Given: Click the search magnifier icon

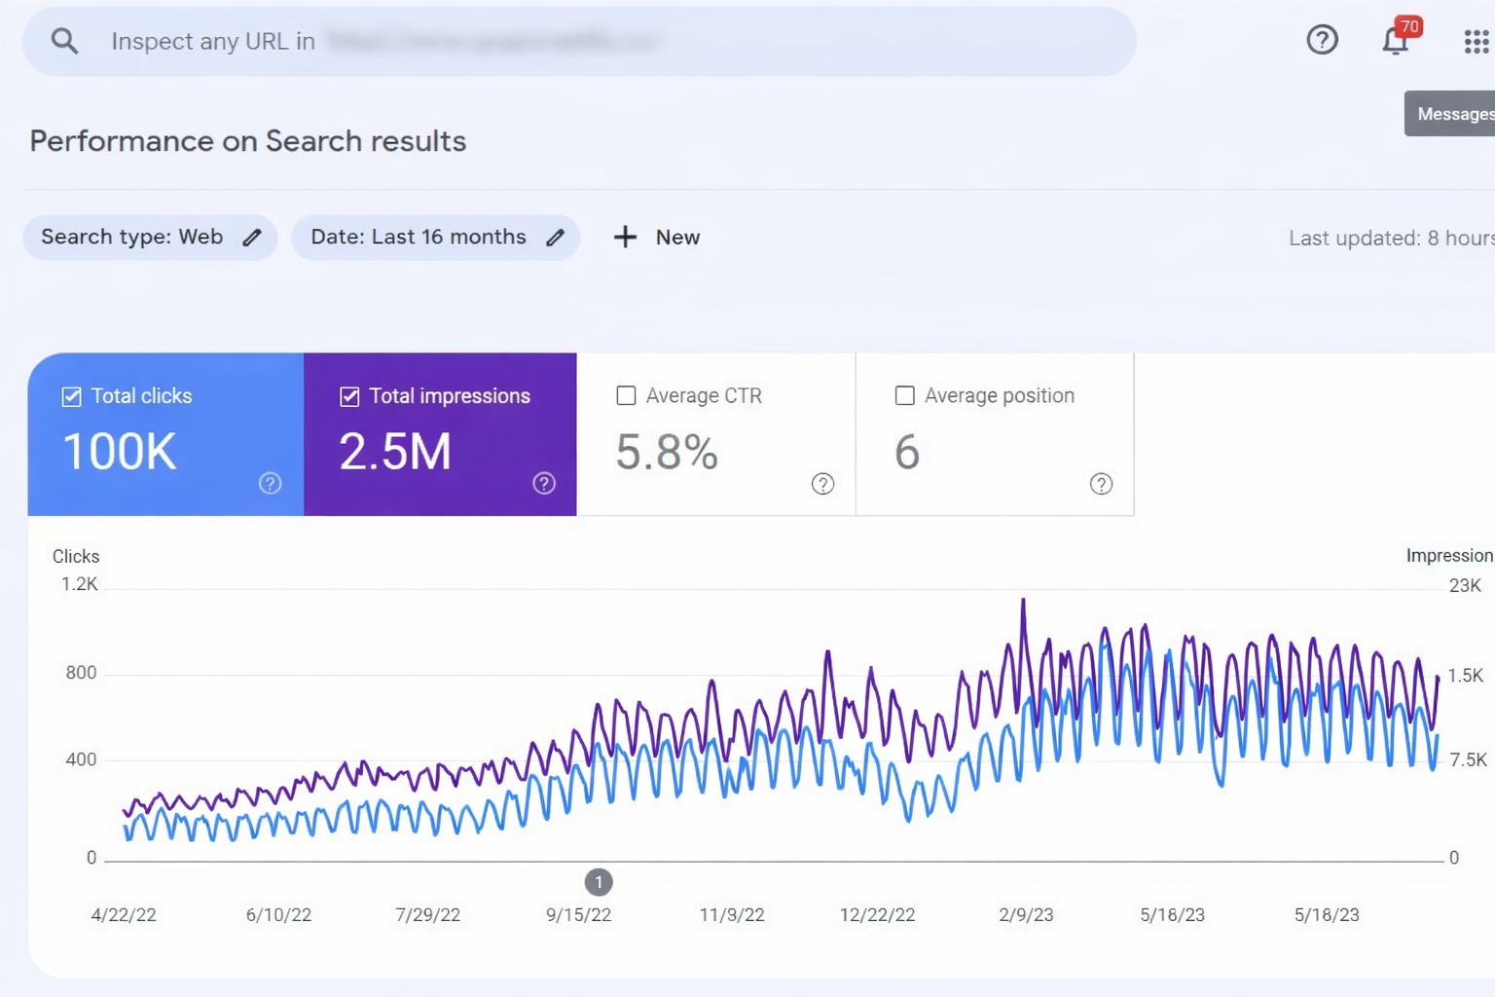Looking at the screenshot, I should (x=64, y=41).
